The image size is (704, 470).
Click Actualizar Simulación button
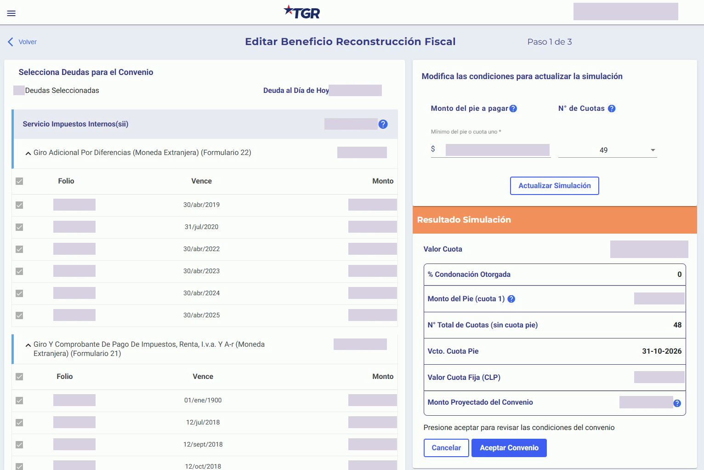(555, 186)
